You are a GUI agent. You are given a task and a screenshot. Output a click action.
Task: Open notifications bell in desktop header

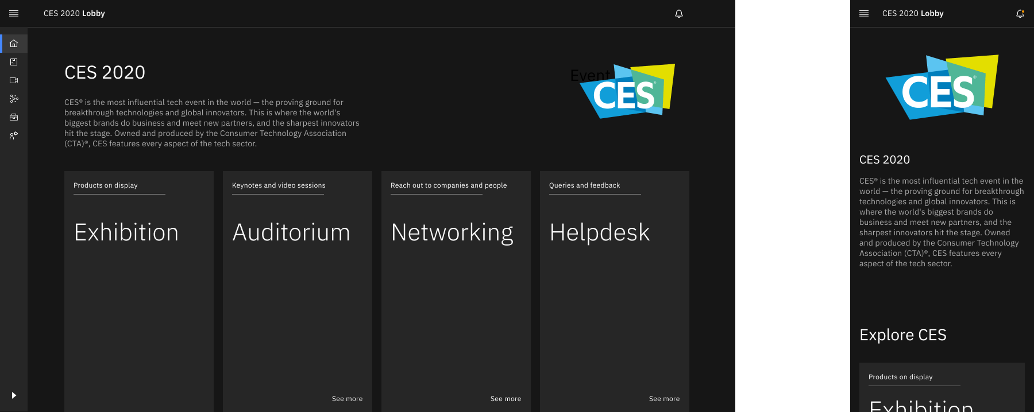click(x=679, y=14)
